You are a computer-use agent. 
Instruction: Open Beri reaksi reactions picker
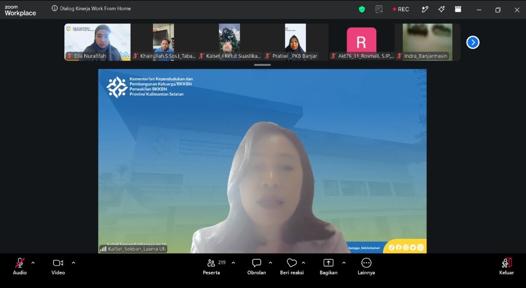click(292, 267)
